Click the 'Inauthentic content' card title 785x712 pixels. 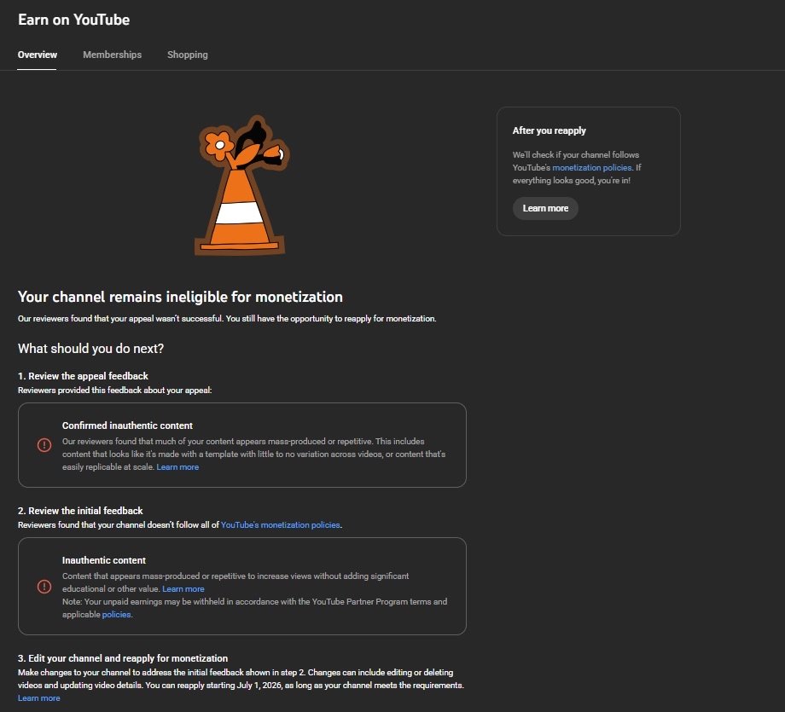[103, 560]
